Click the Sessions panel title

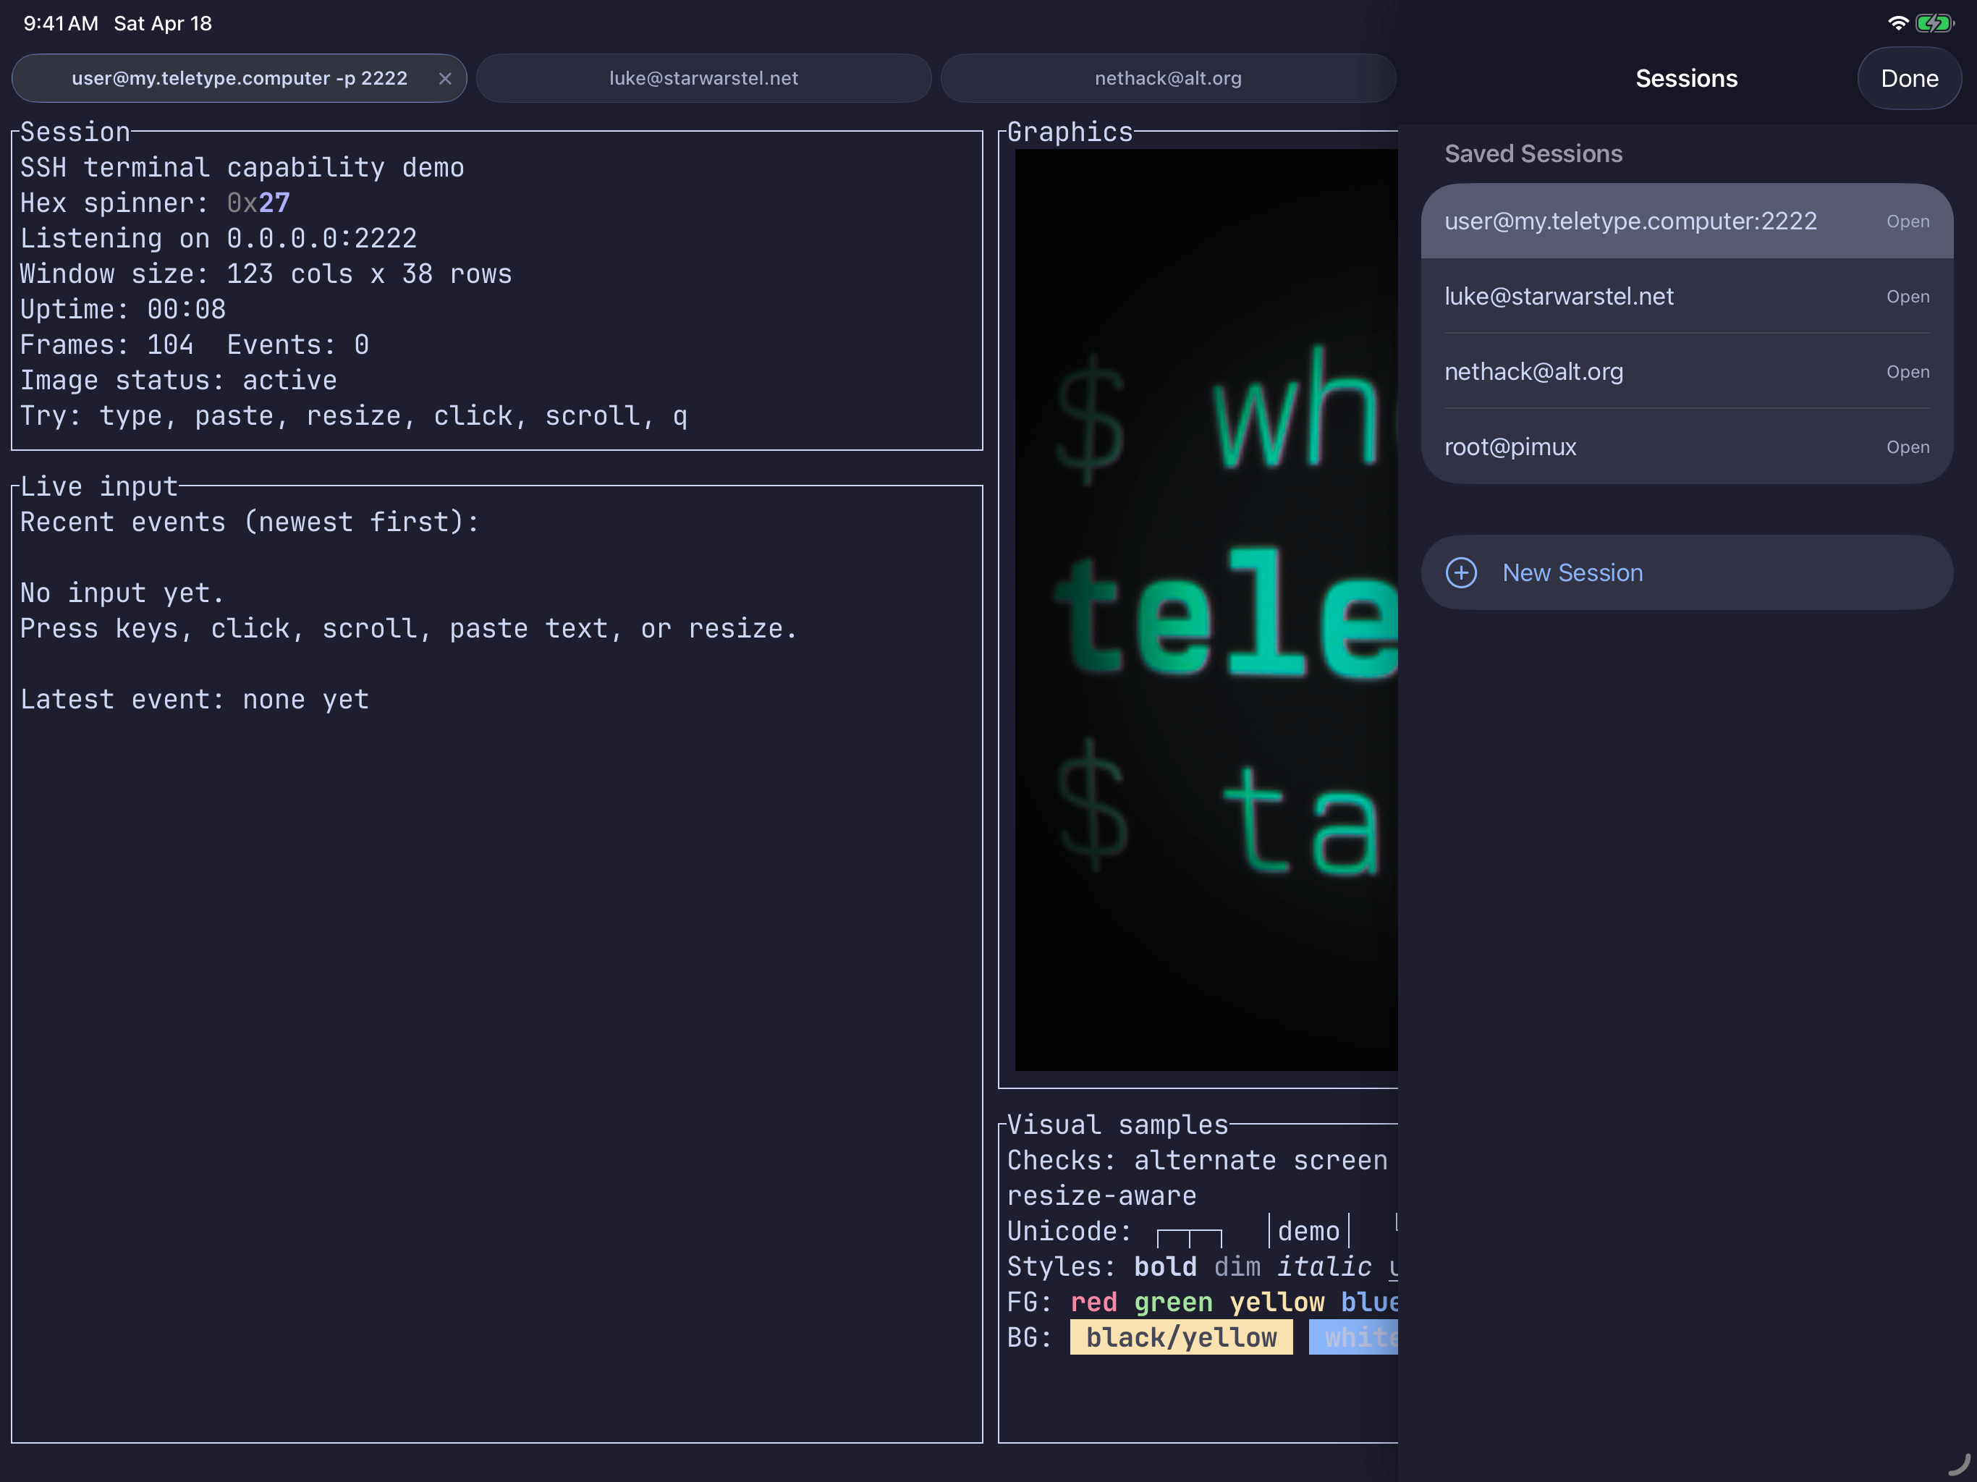(x=1687, y=79)
